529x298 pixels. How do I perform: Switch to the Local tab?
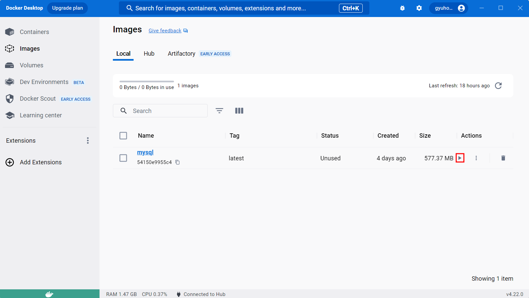click(123, 54)
